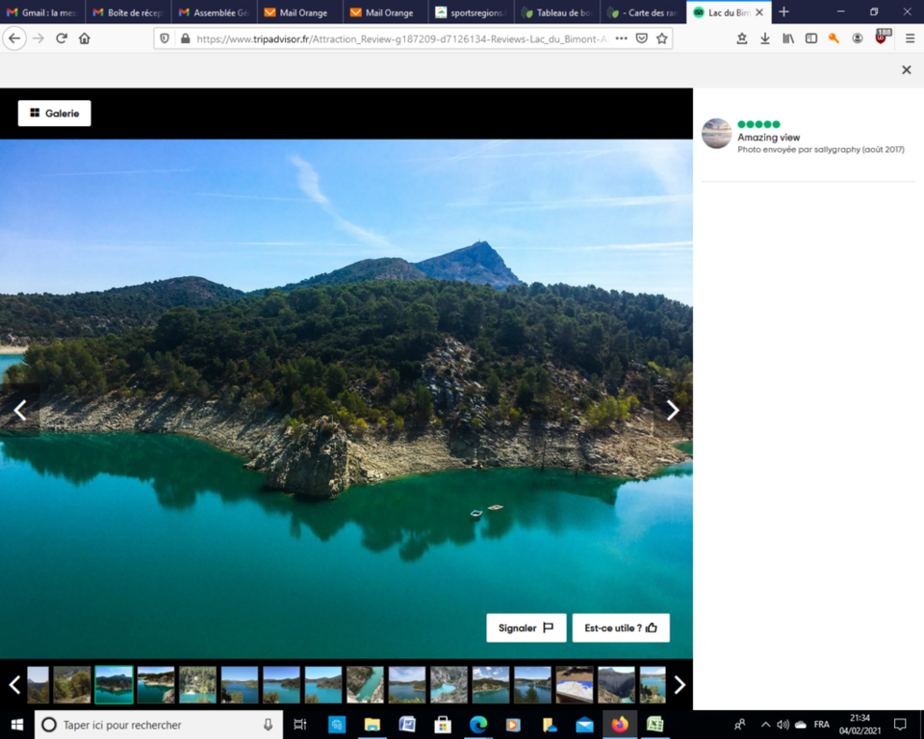Open Firefox downloads panel

click(x=765, y=38)
